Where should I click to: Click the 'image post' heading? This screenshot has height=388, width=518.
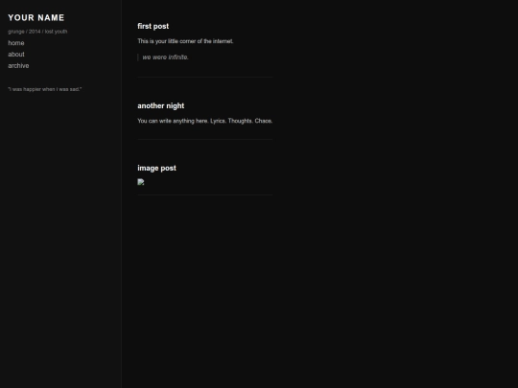pos(156,168)
